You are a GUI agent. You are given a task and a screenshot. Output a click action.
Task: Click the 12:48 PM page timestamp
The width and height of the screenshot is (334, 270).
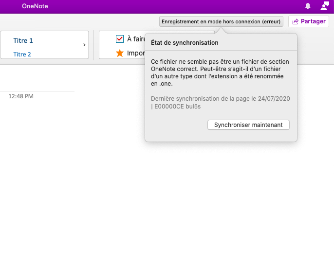pos(21,96)
